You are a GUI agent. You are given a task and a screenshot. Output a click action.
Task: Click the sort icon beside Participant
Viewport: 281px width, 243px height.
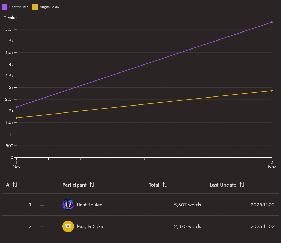[x=92, y=185]
